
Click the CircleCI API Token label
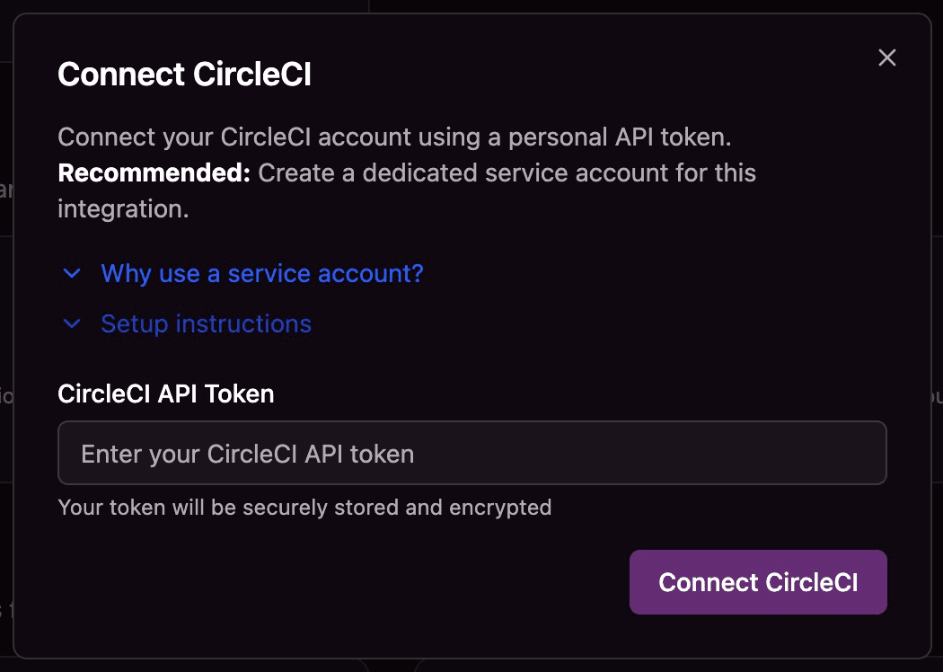coord(165,393)
